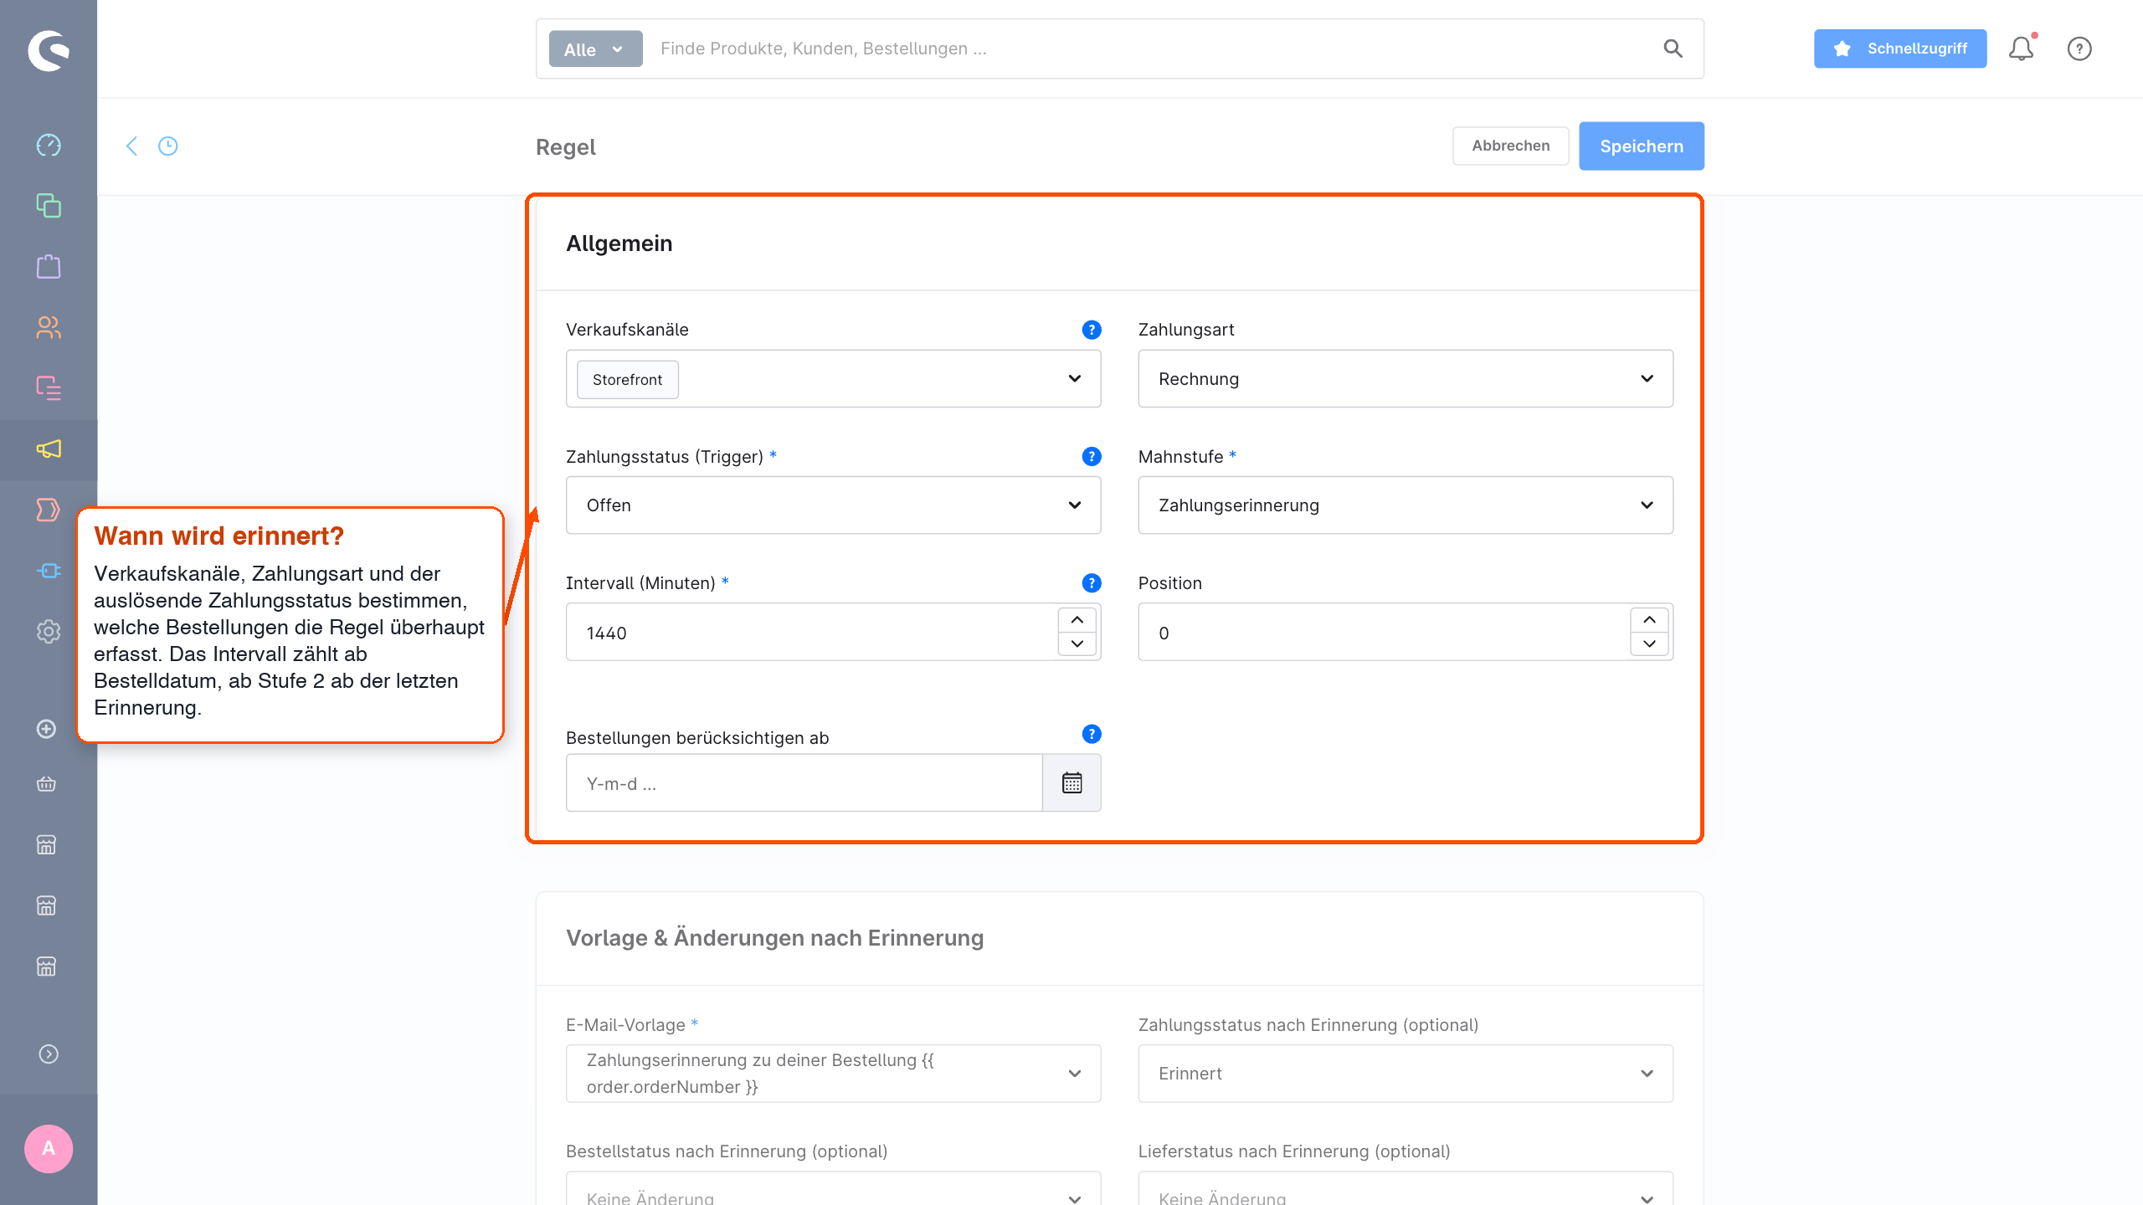Screen dimensions: 2143x1205
Task: Open the Catalogues sidebar icon
Action: tap(49, 206)
